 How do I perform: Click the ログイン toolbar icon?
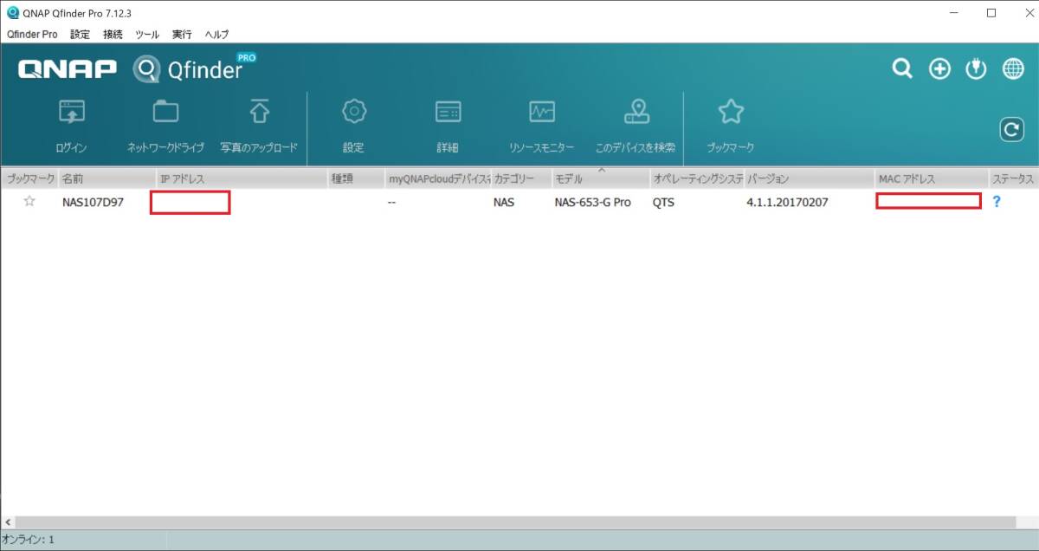click(x=71, y=111)
